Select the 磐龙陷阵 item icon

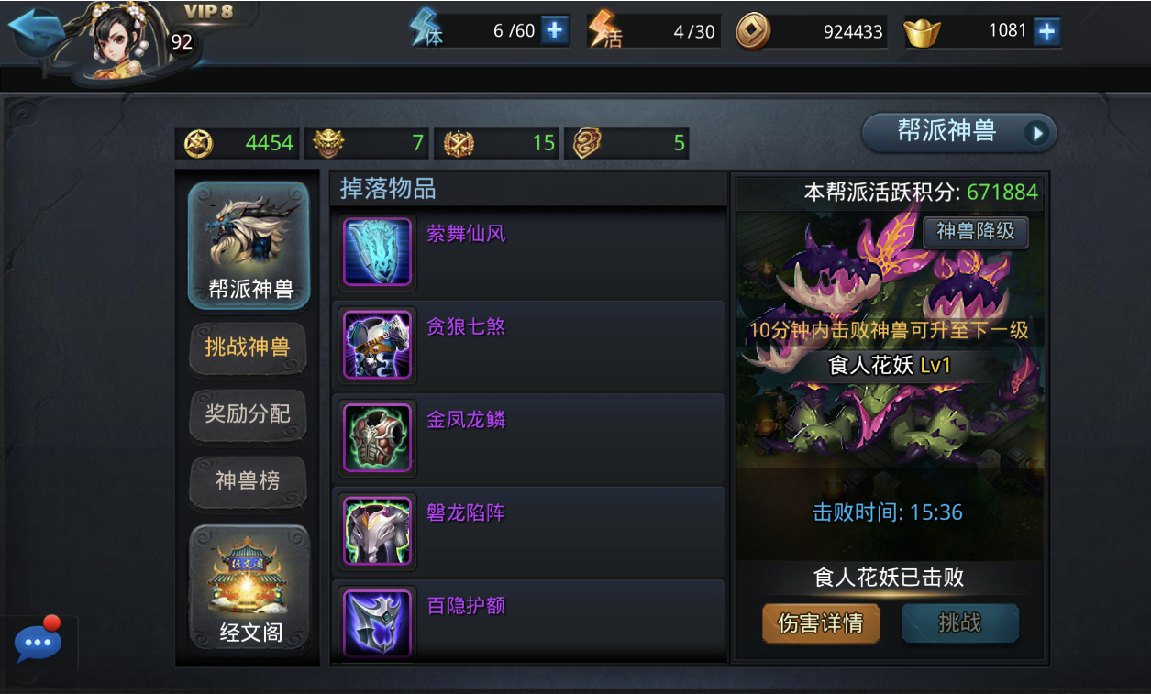[377, 531]
